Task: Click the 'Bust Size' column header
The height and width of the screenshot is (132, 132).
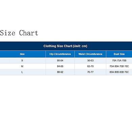Action: click(x=119, y=54)
